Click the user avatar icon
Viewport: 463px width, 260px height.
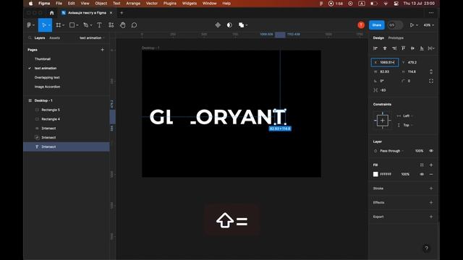pyautogui.click(x=361, y=25)
